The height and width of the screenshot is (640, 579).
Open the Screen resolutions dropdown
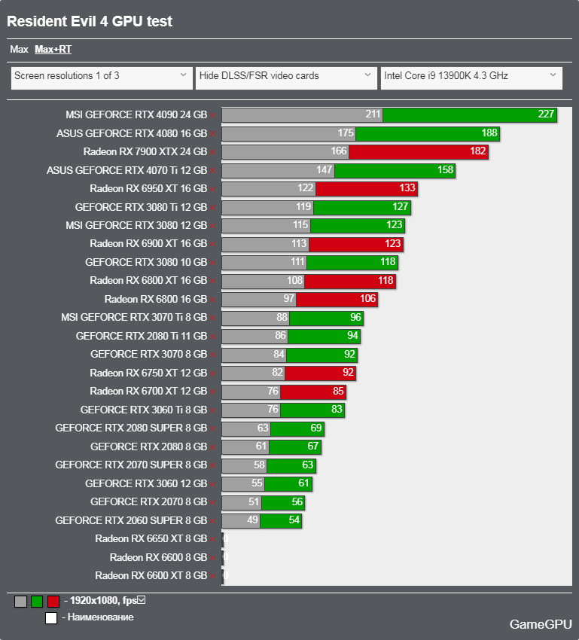coord(102,78)
